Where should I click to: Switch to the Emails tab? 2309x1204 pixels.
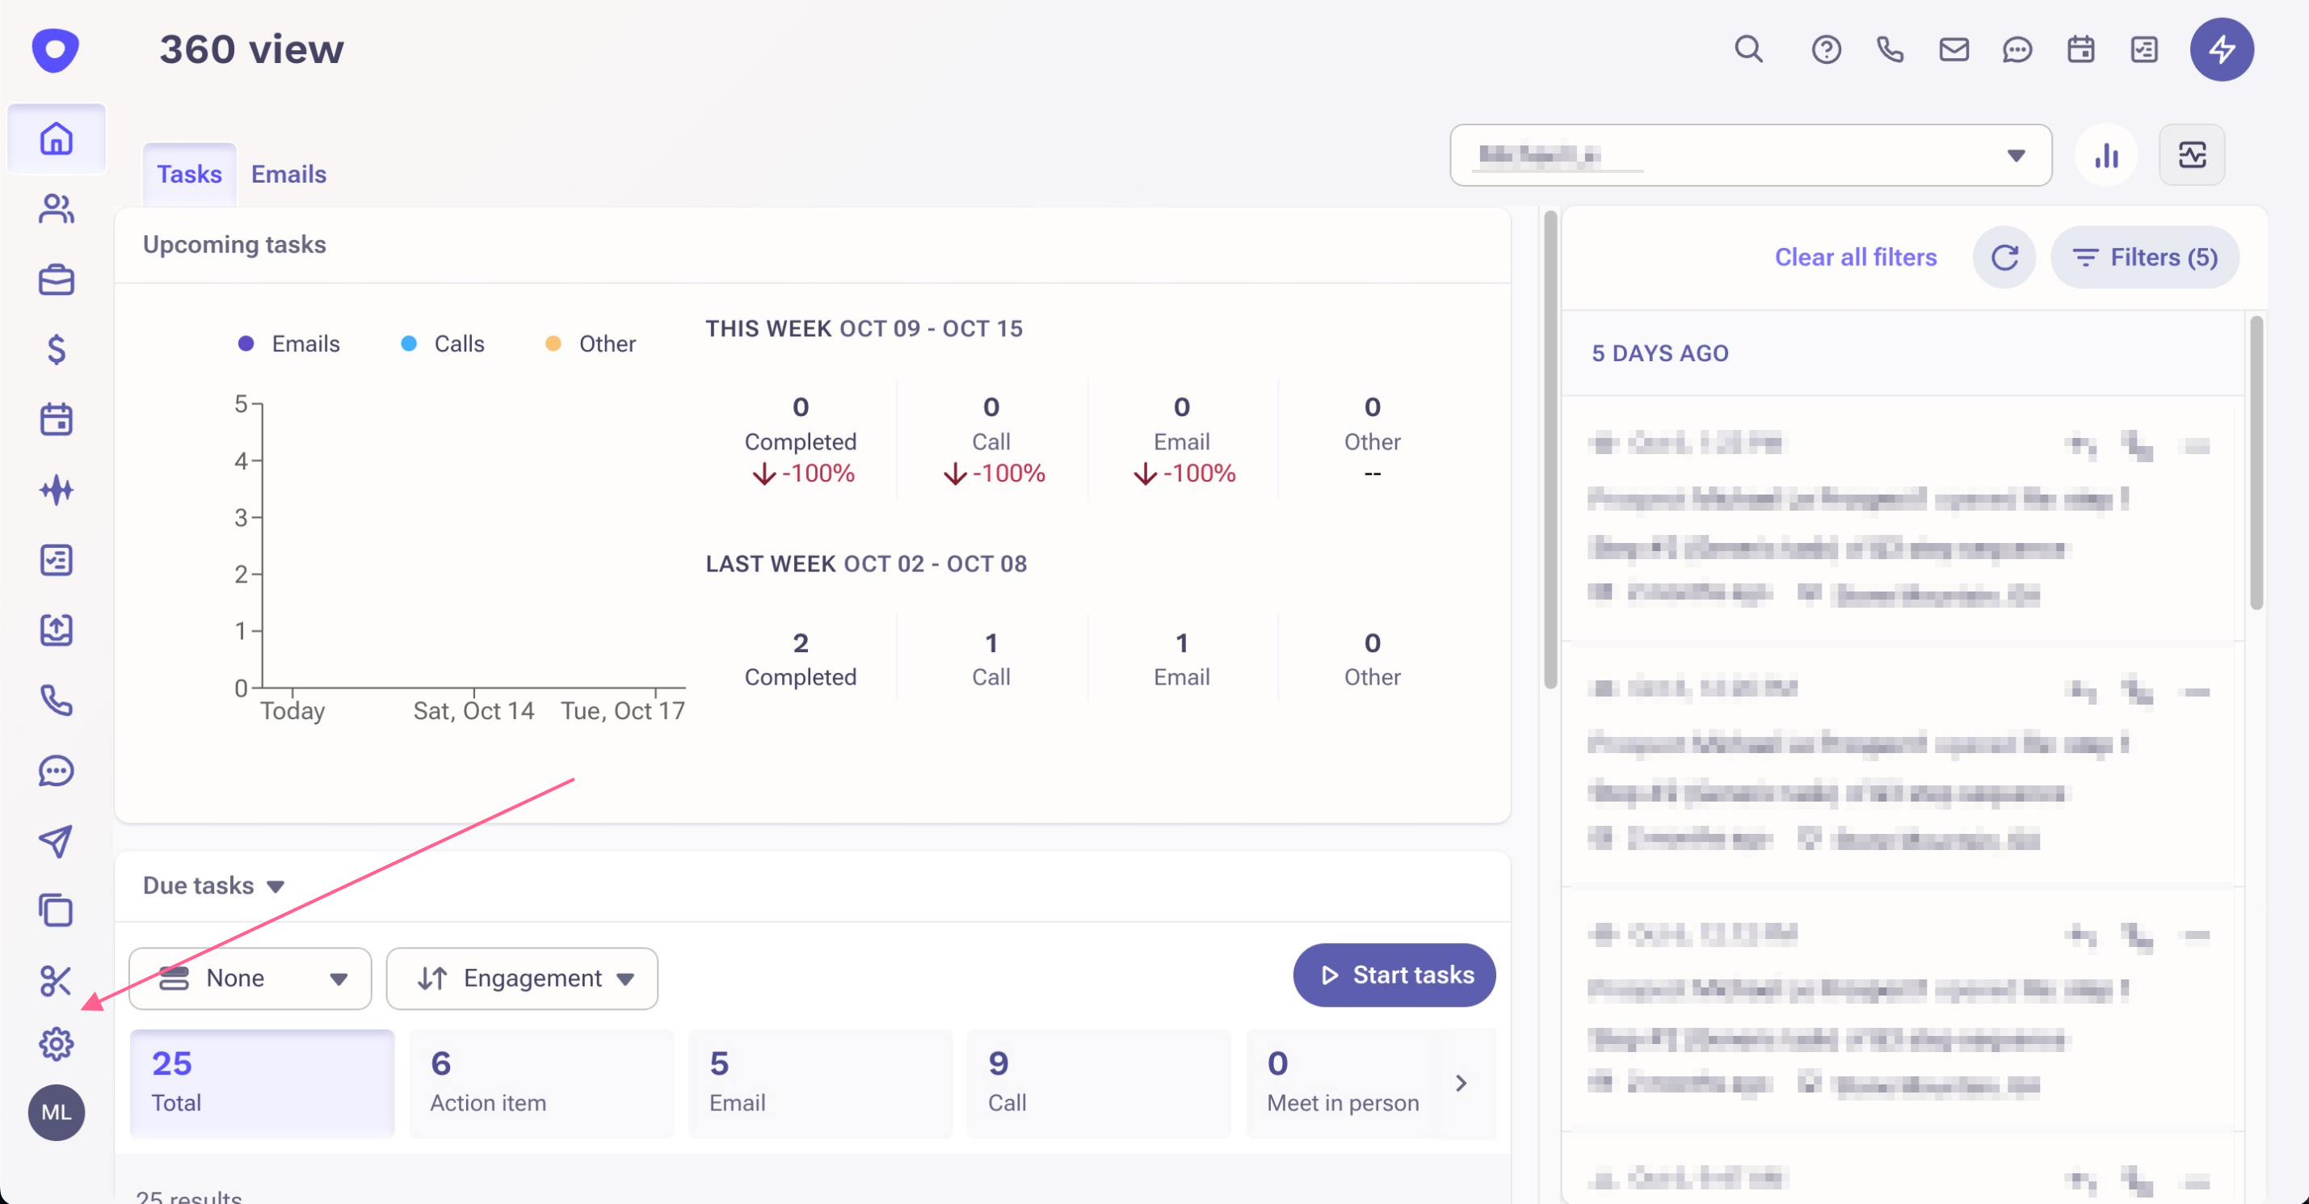tap(288, 174)
